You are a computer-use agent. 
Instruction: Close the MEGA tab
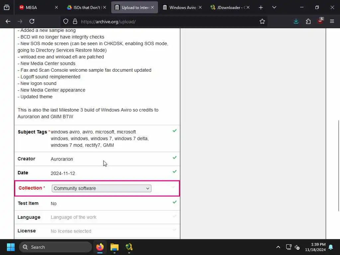(56, 7)
